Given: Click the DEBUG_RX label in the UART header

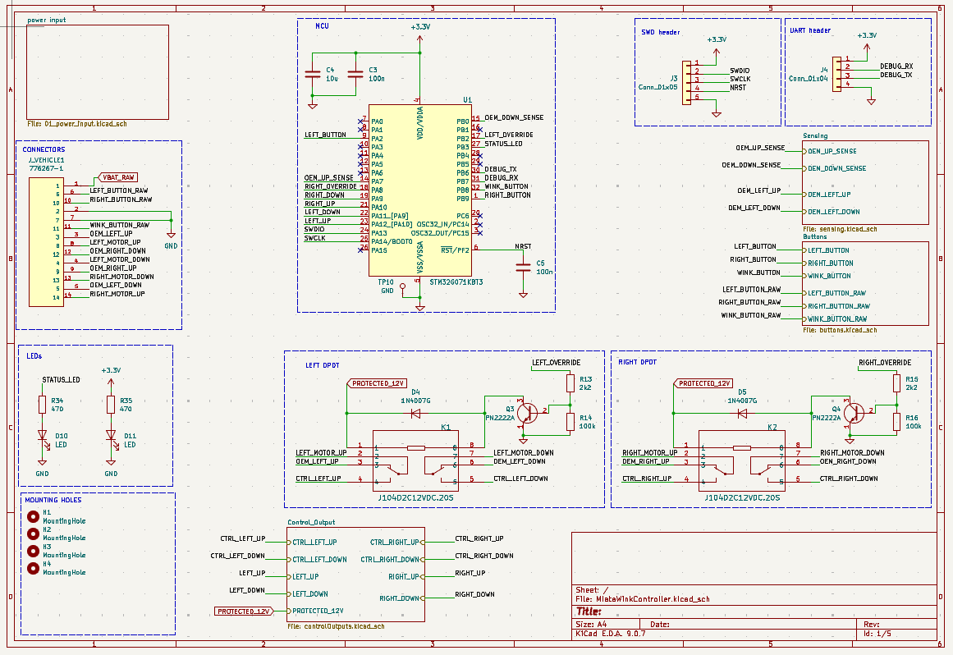Looking at the screenshot, I should 896,66.
